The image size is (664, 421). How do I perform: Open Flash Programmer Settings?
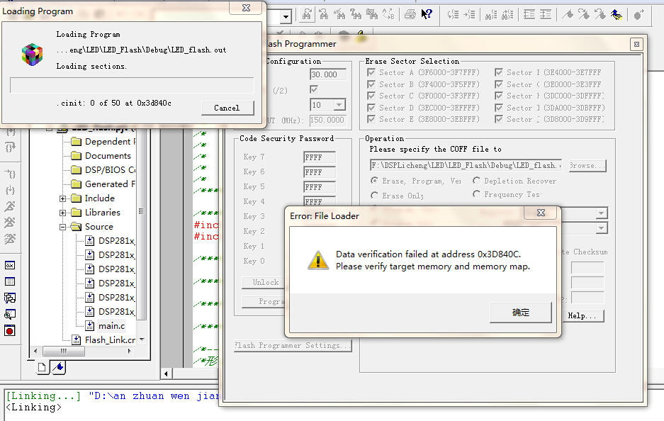tap(293, 346)
